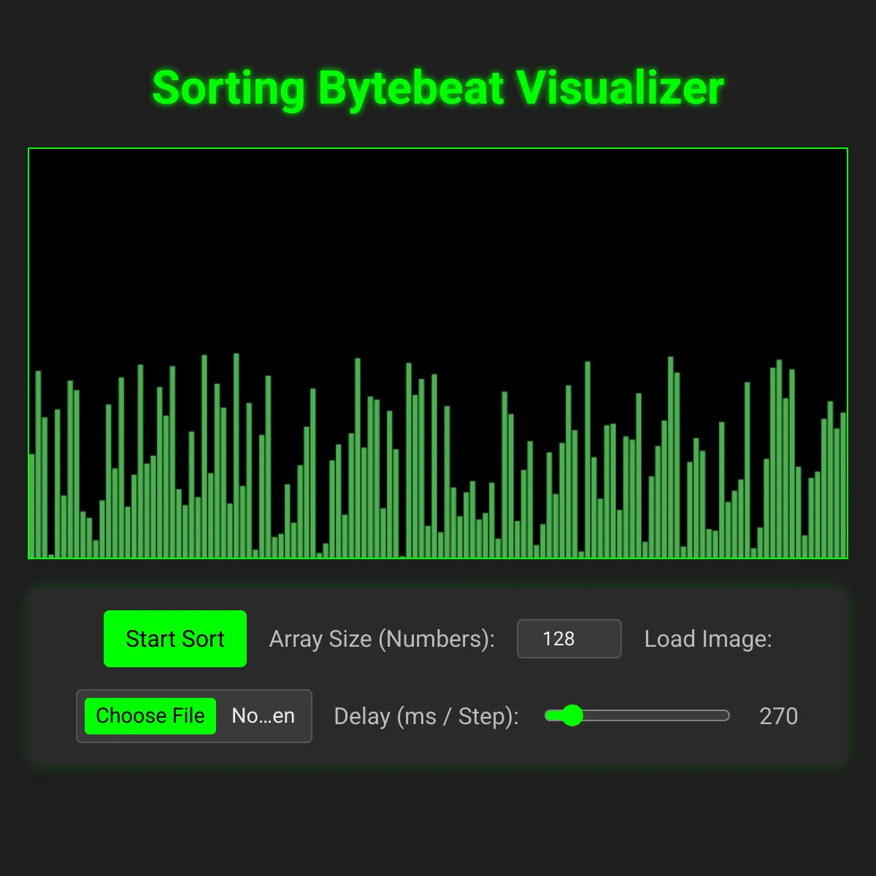The height and width of the screenshot is (876, 876).
Task: Click the Array Size input field
Action: pos(569,639)
